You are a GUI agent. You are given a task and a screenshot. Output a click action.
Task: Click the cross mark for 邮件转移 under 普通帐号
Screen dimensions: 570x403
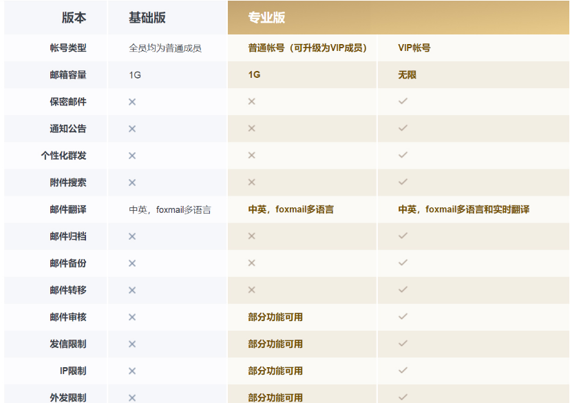point(251,290)
